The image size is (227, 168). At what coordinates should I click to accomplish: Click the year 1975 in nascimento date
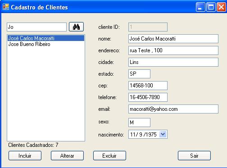click(x=151, y=135)
